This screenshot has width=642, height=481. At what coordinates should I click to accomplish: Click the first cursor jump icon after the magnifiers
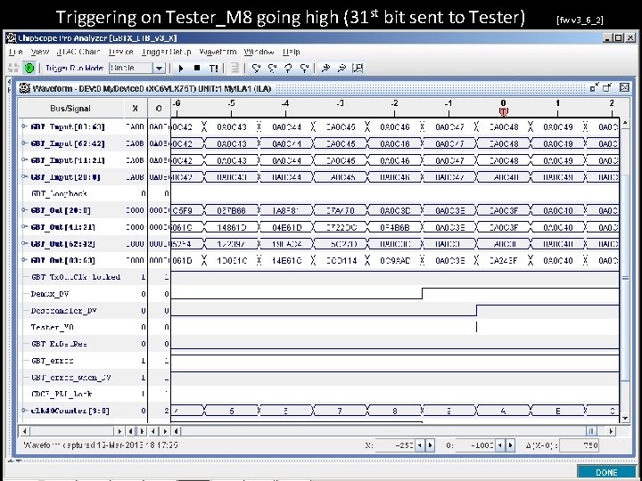[326, 68]
